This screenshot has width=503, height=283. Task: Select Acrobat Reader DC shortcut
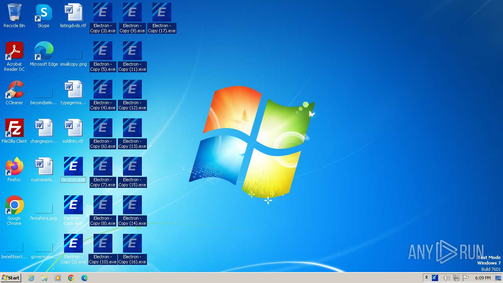[x=14, y=57]
